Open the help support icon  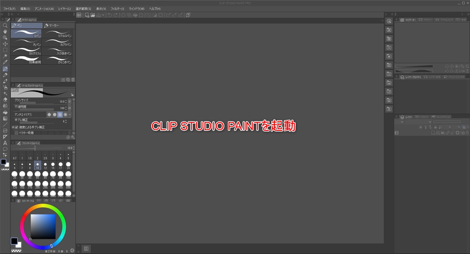[188, 15]
